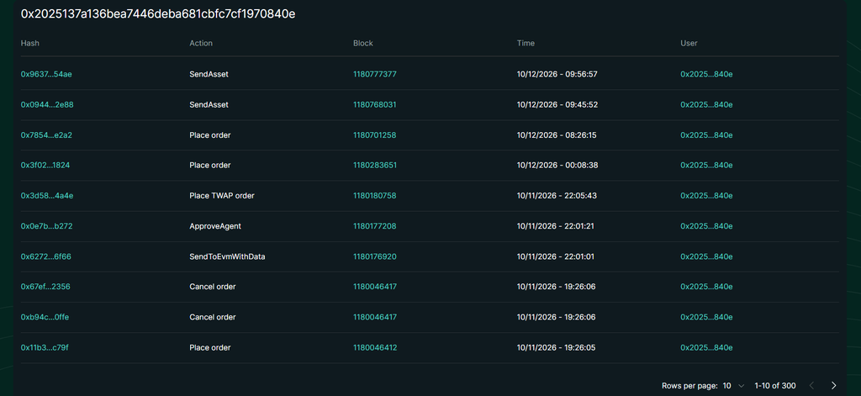Open block 1180177208
Viewport: 861px width, 396px height.
[374, 226]
